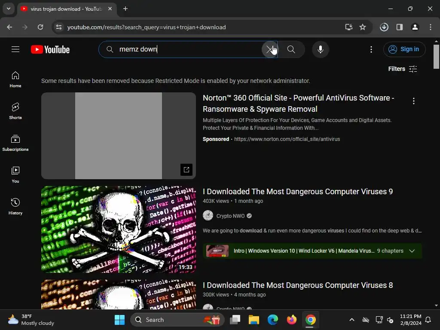Clear the search query with the X button
This screenshot has width=440, height=330.
pyautogui.click(x=270, y=49)
